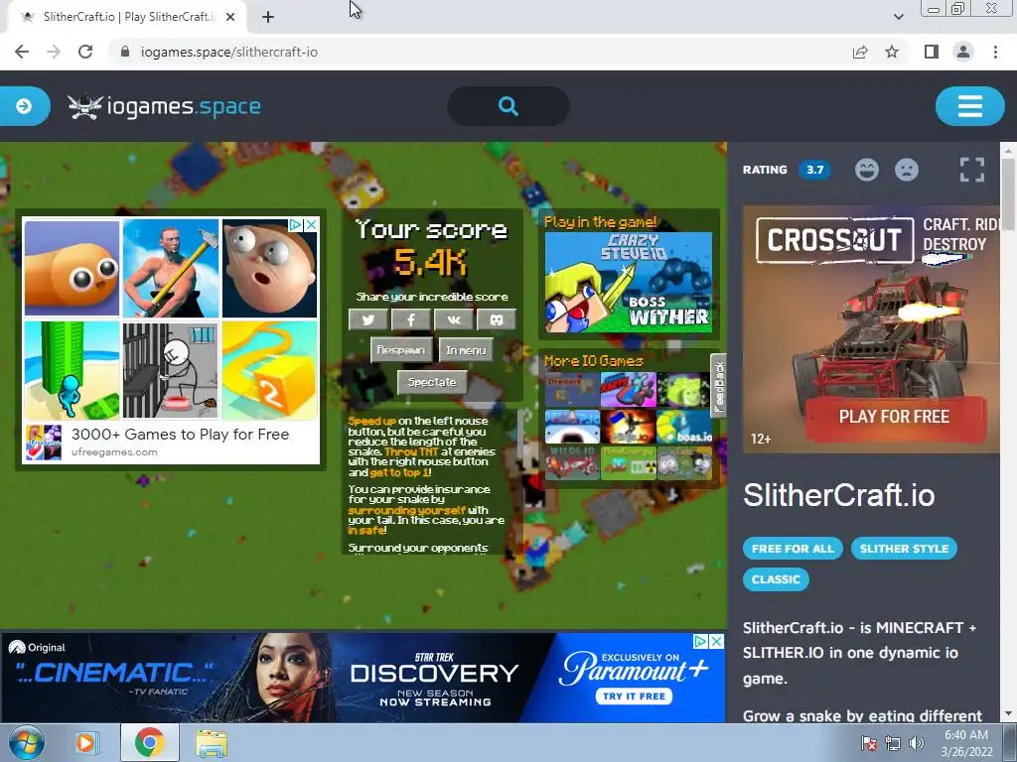Go forward with the browser arrow

point(54,52)
